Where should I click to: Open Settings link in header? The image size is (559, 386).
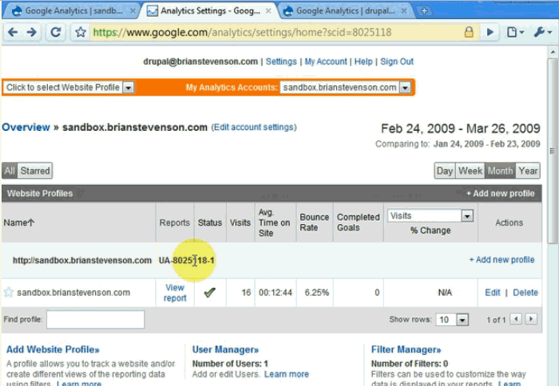281,61
